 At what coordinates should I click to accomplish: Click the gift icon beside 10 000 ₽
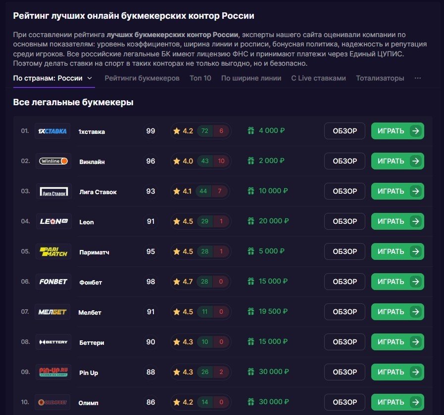point(251,191)
